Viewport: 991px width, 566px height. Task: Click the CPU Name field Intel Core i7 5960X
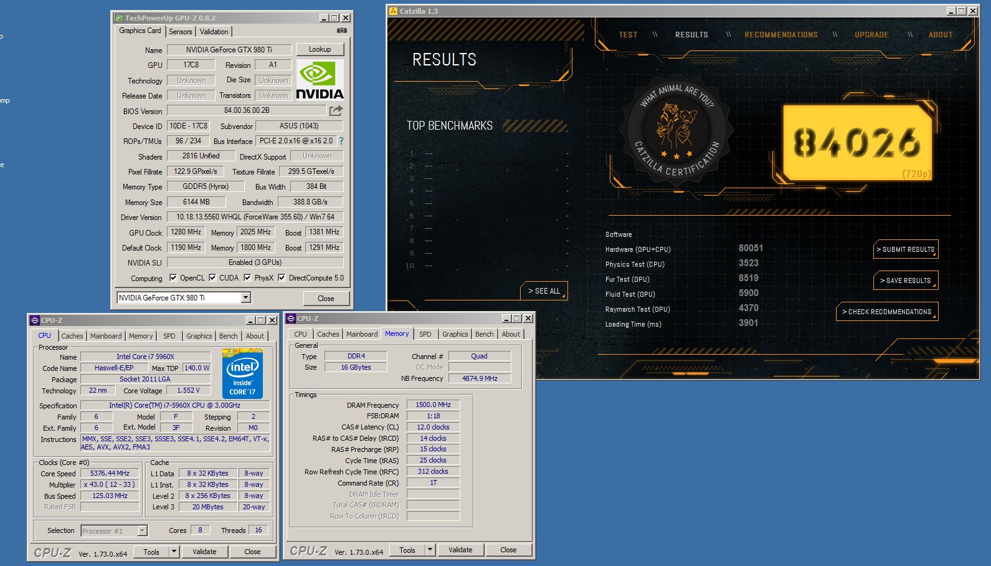pos(145,357)
